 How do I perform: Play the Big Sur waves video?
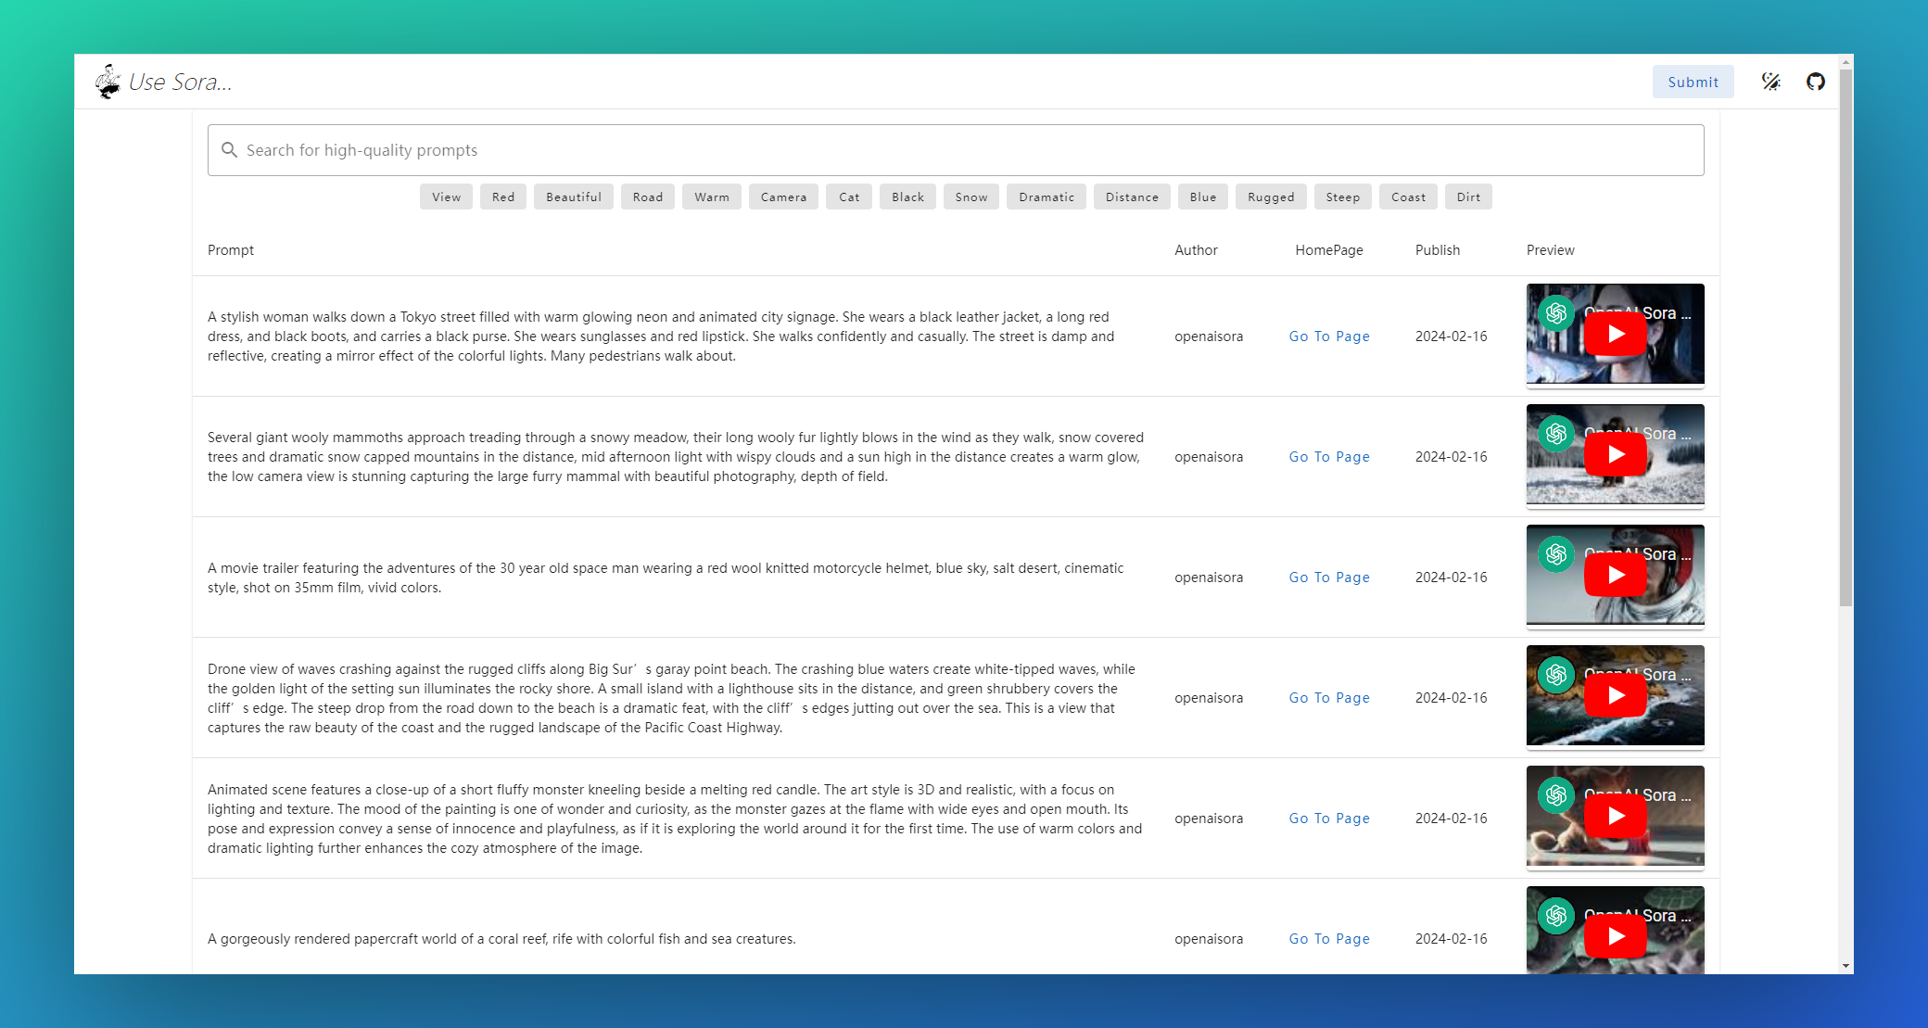(1615, 696)
